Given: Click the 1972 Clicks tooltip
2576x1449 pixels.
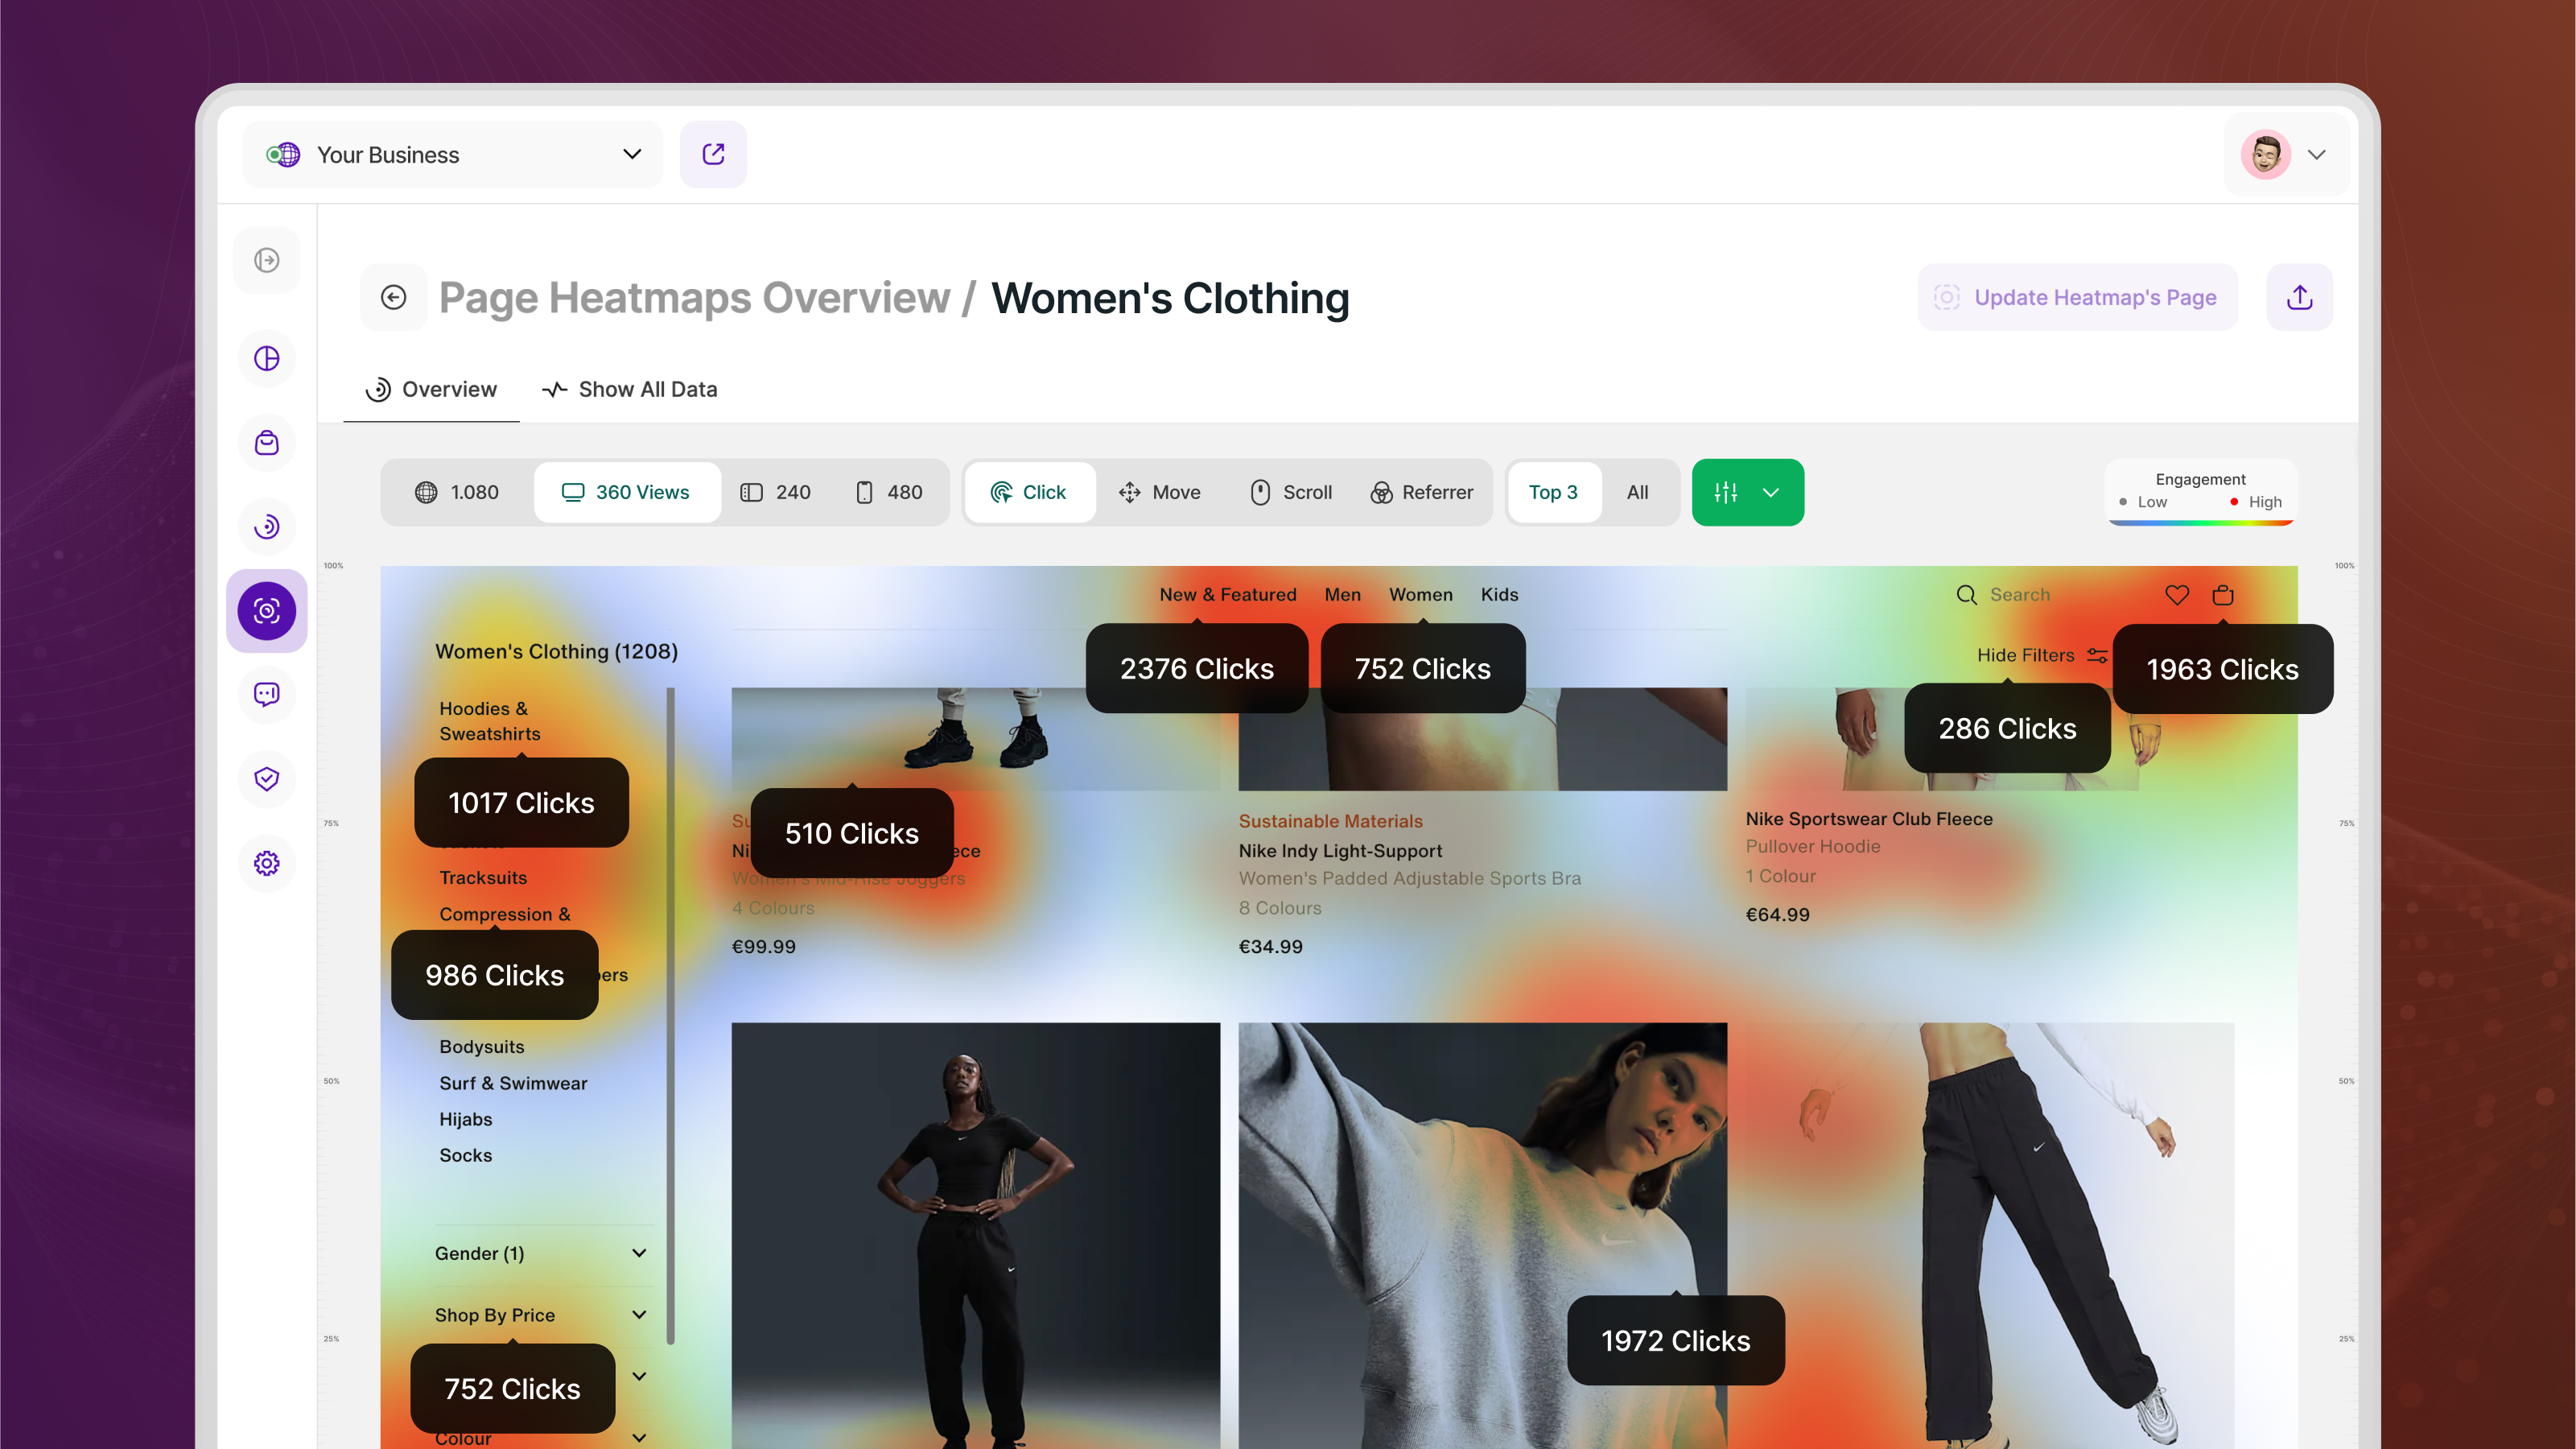Looking at the screenshot, I should click(1675, 1340).
